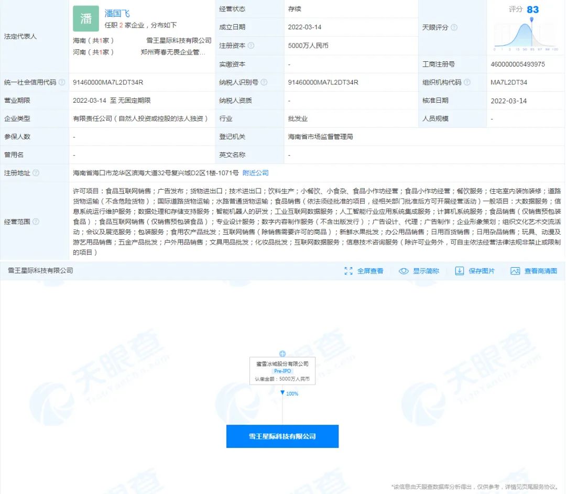Image resolution: width=566 pixels, height=494 pixels.
Task: Click the 经营范围 business scope paragraph
Action: pyautogui.click(x=317, y=222)
